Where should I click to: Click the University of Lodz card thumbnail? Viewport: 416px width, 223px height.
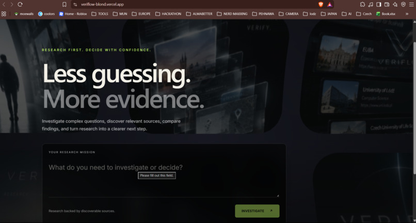pos(340,97)
